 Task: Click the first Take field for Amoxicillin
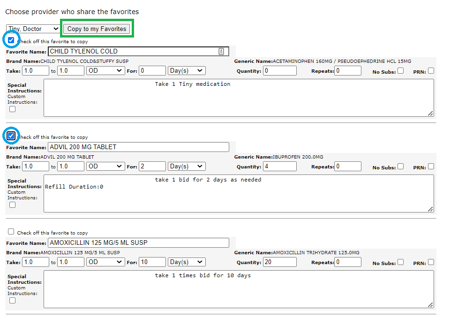tap(36, 262)
